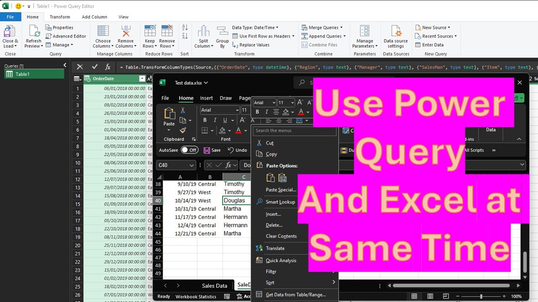Click the Search the menus field

[x=295, y=131]
